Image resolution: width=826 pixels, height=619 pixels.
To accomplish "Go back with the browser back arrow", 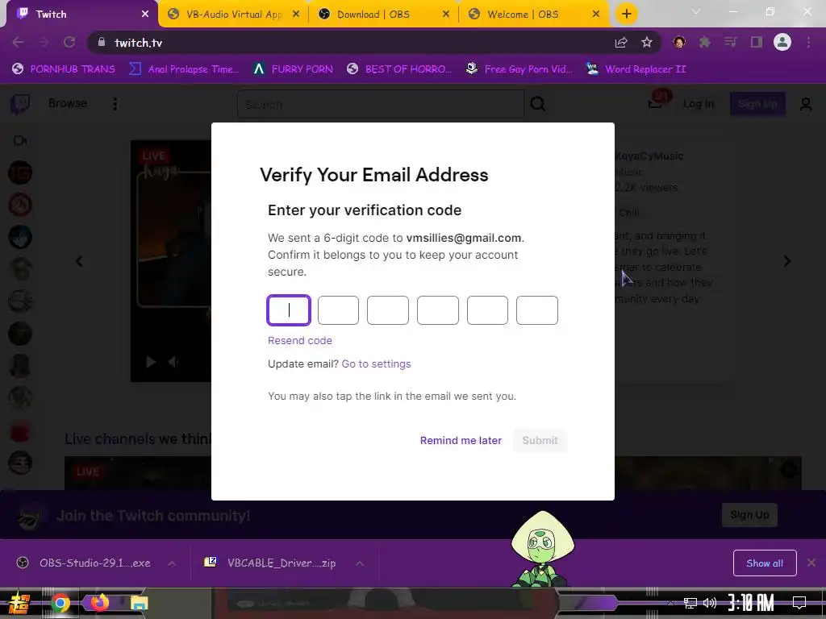I will coord(18,43).
